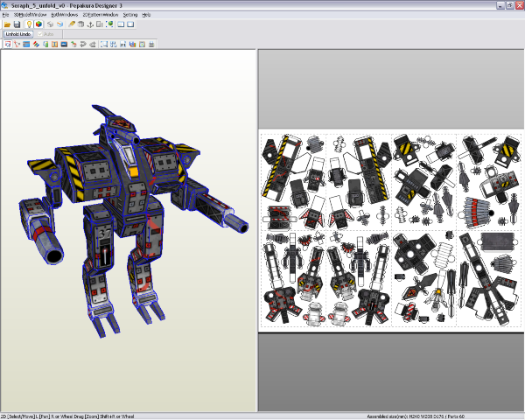Switch to the single-pane window layout icon
The width and height of the screenshot is (525, 420).
pos(130,24)
